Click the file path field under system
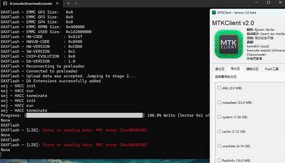 point(251,124)
